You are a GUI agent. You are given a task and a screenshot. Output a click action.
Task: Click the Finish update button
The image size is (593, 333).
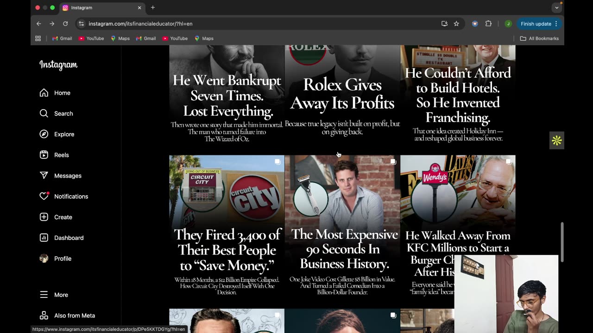click(539, 24)
